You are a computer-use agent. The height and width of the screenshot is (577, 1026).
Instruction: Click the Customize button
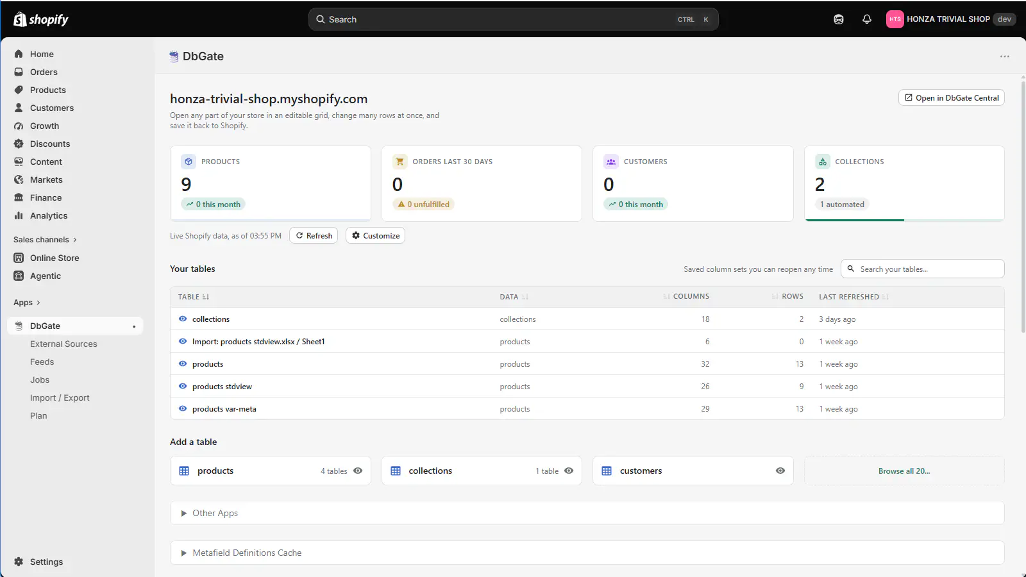[x=375, y=235]
